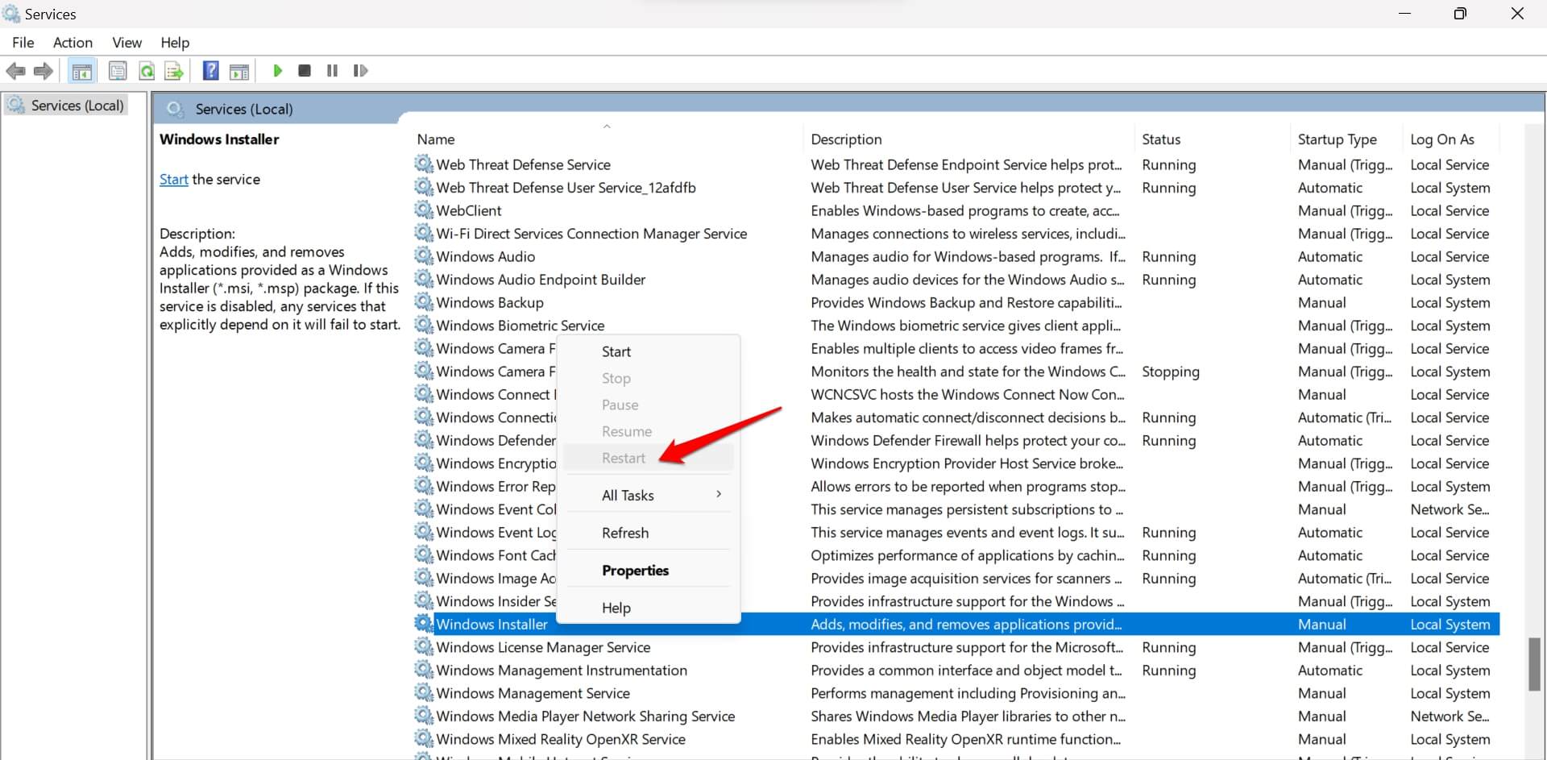Choose Resume in the context menu

pos(649,431)
